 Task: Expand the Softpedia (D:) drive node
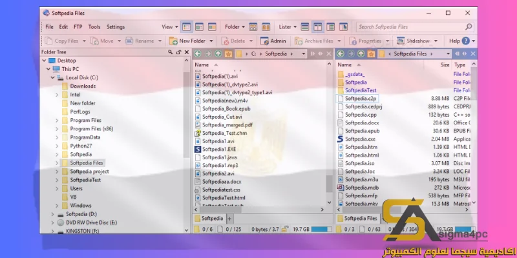[x=53, y=214]
